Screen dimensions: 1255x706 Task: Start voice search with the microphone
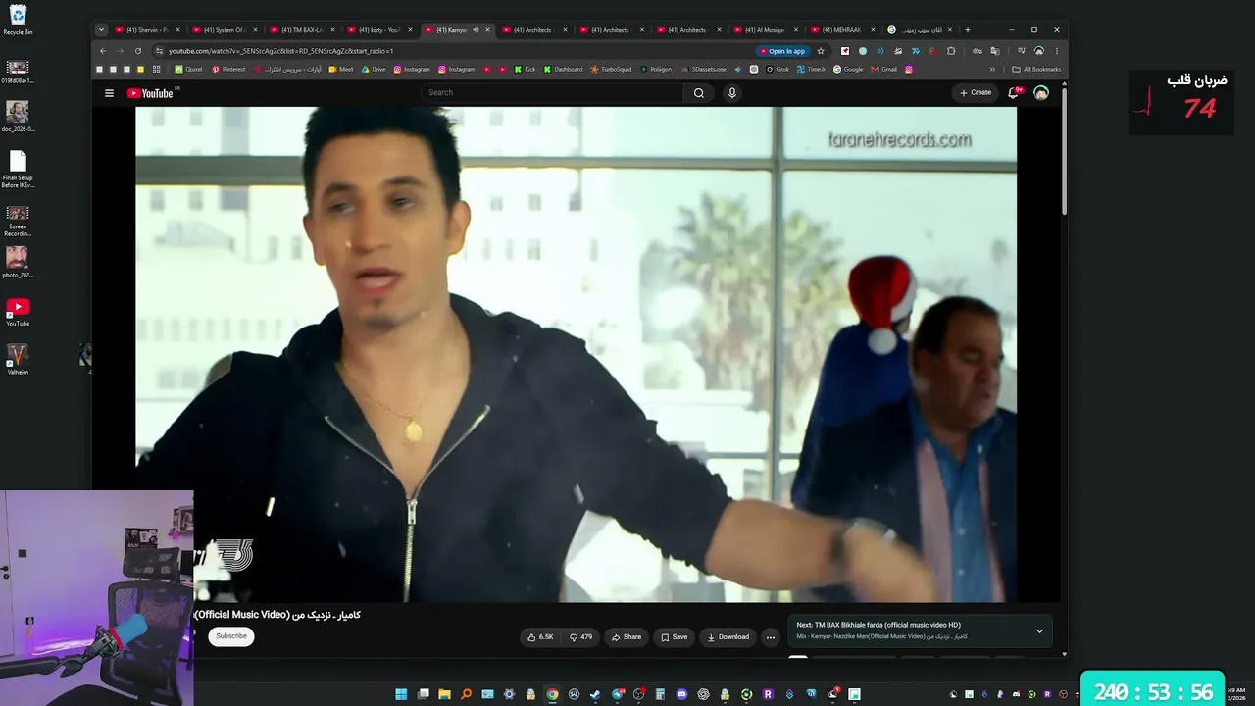[x=731, y=93]
